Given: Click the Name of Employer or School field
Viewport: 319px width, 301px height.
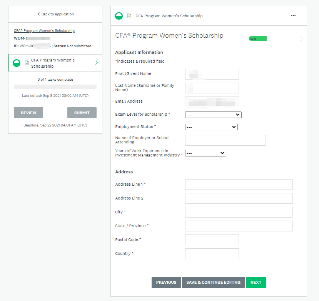Looking at the screenshot, I should 225,140.
